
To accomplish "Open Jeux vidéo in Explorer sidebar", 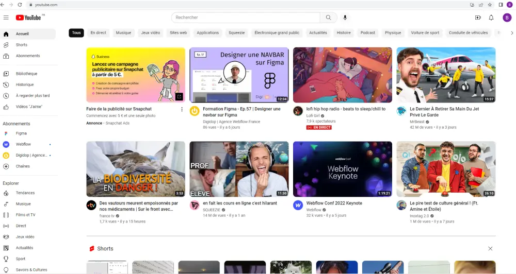I will (28, 237).
